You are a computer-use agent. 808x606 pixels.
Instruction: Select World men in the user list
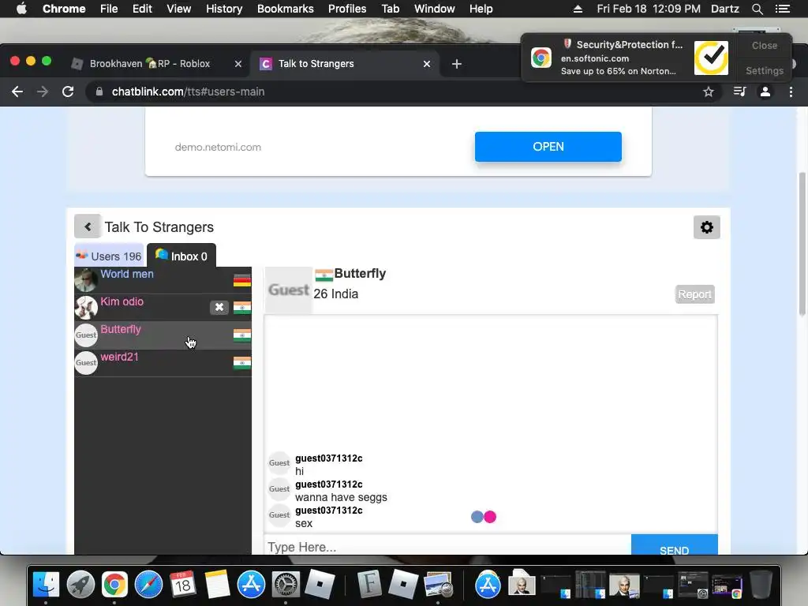point(163,280)
